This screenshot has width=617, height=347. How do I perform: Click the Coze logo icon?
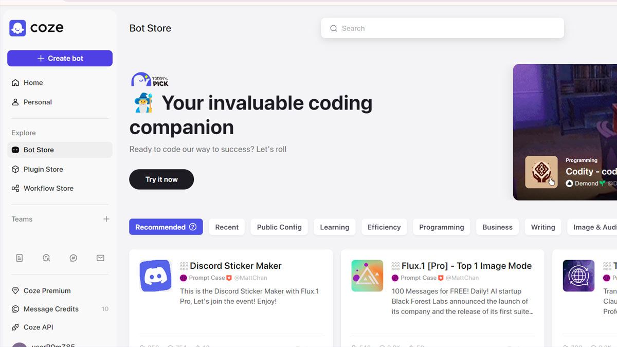pos(17,28)
